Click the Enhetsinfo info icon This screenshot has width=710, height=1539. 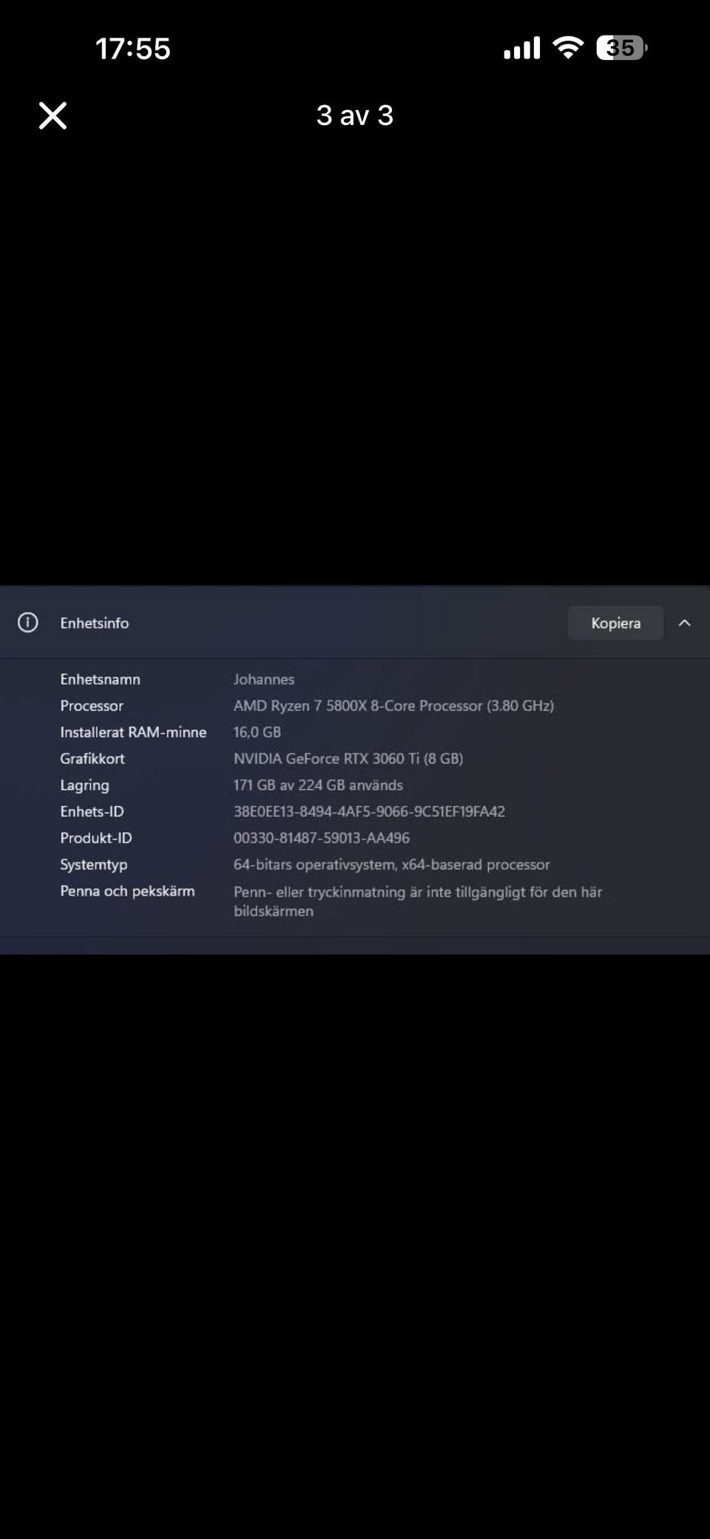click(28, 623)
